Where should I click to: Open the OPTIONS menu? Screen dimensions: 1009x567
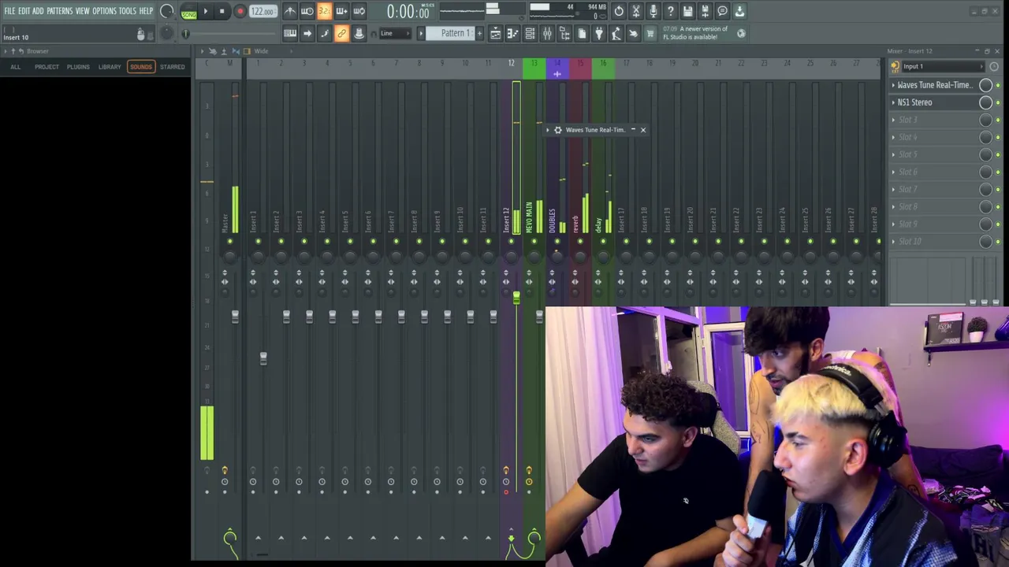(104, 11)
